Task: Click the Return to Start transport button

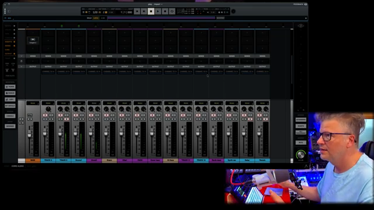Action: tap(137, 11)
